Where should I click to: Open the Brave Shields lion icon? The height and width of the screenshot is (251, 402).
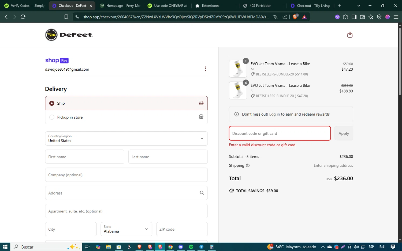pos(295,17)
